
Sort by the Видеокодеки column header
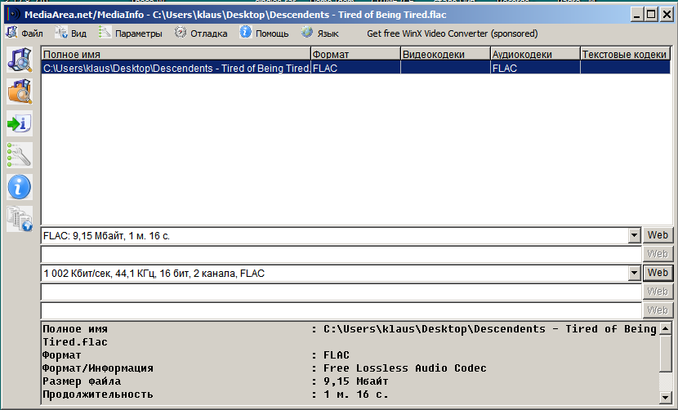(x=445, y=54)
